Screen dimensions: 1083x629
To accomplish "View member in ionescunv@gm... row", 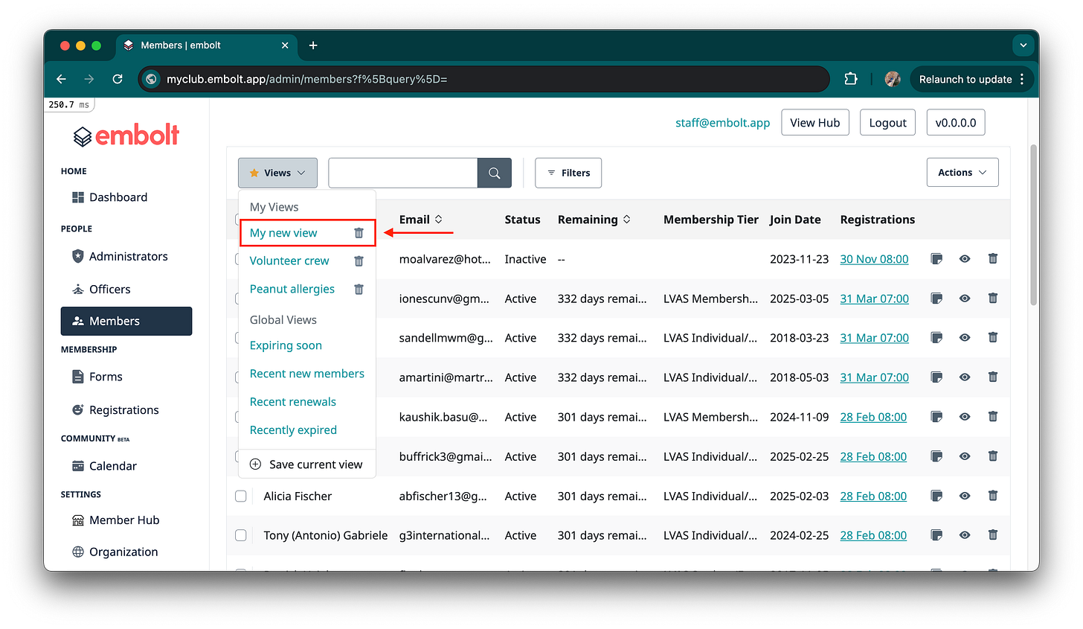I will [x=965, y=298].
